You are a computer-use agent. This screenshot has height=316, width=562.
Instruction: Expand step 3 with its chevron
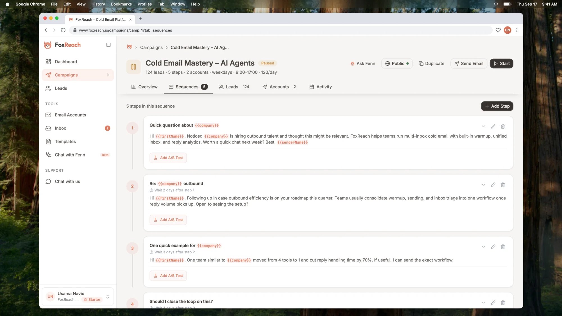[483, 247]
